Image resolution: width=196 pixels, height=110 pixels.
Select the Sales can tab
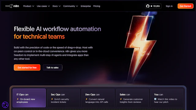pos(132,98)
